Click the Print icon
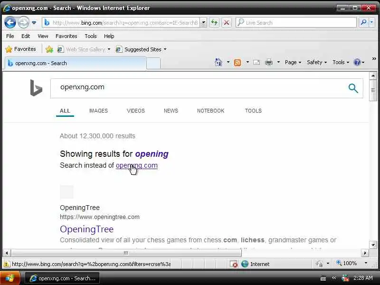This screenshot has height=285, width=380. [269, 63]
